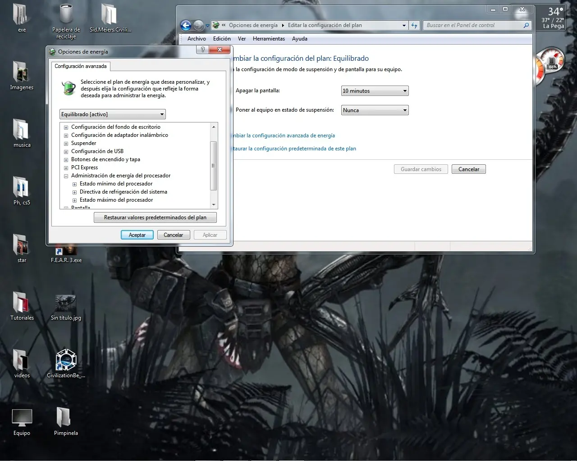The image size is (577, 461).
Task: Click Cancelar in Opciones de energía dialog
Action: point(173,235)
